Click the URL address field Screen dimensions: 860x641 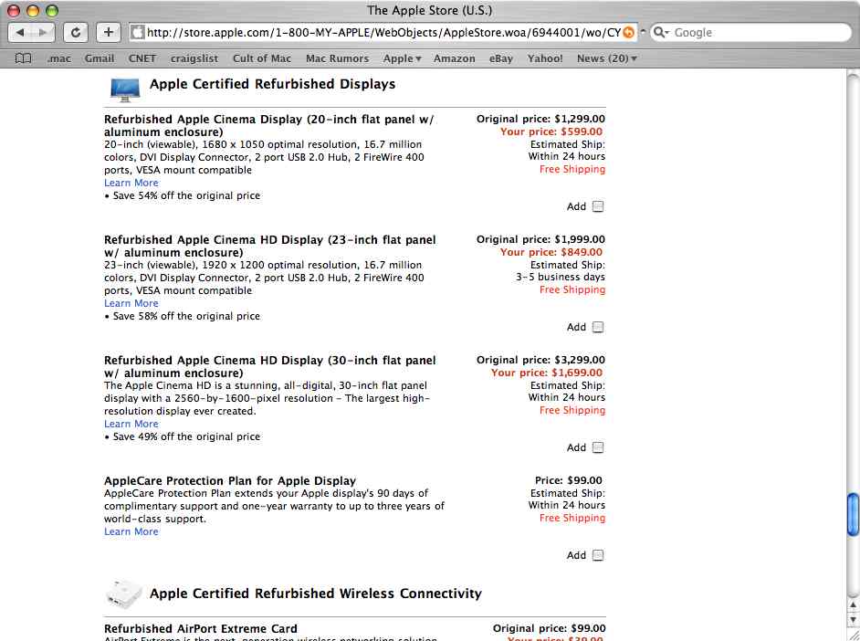point(383,32)
